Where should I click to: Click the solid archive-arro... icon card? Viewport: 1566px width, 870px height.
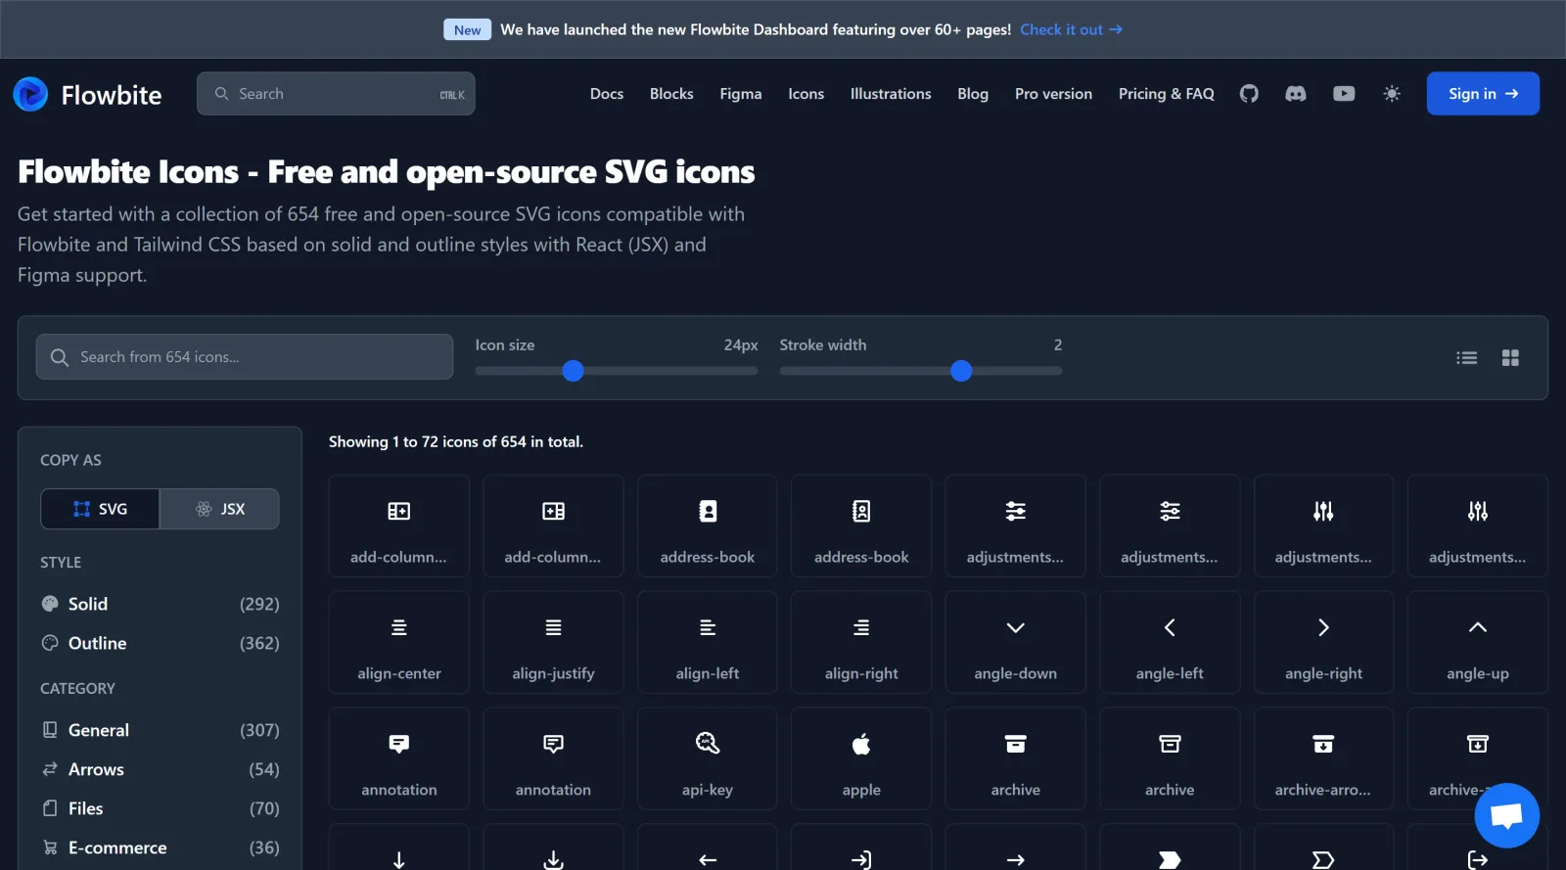coord(1324,758)
